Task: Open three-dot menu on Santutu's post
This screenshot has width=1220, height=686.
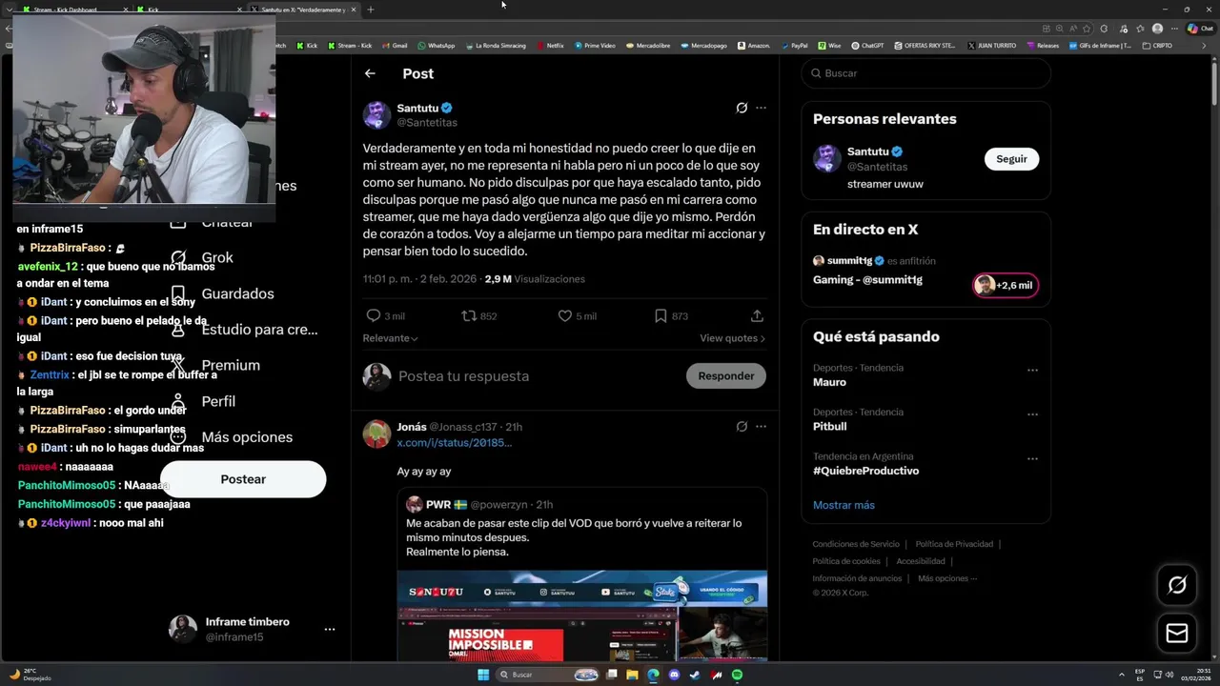Action: click(x=761, y=108)
